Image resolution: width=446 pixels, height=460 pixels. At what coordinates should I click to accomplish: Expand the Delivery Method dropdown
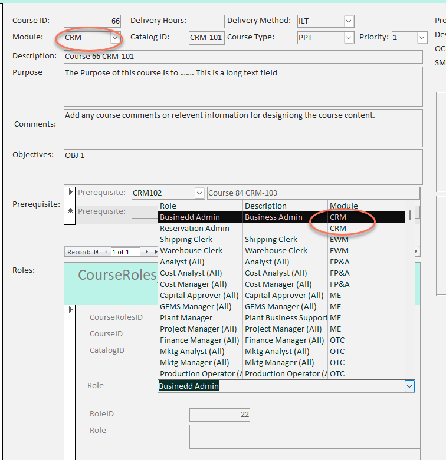point(349,21)
